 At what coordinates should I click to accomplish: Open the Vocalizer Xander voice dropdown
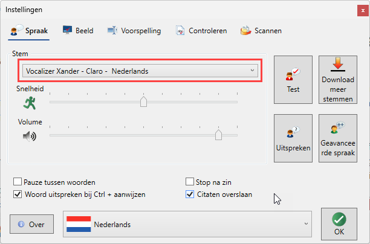click(x=140, y=71)
